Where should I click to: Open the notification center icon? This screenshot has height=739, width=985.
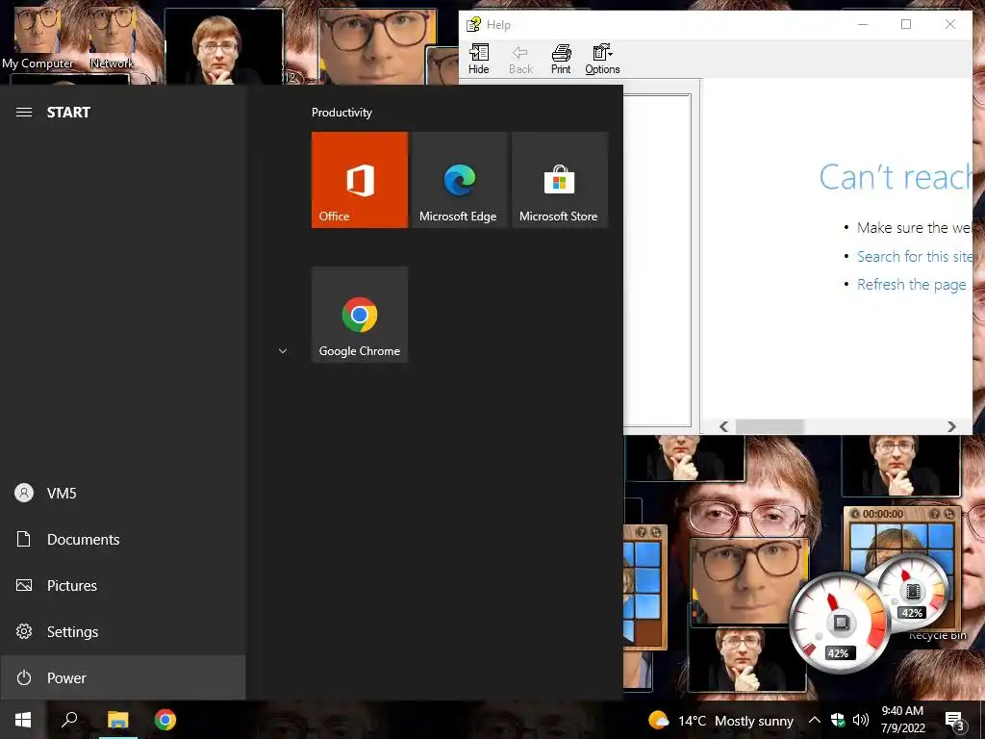tap(954, 721)
